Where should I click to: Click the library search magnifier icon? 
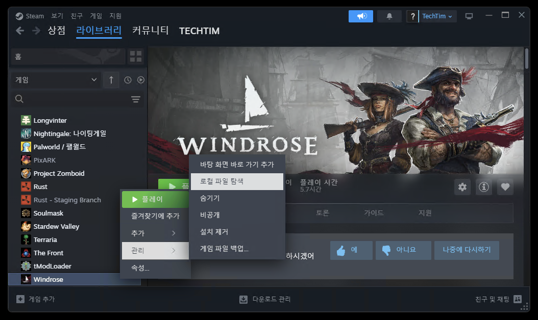pyautogui.click(x=19, y=99)
